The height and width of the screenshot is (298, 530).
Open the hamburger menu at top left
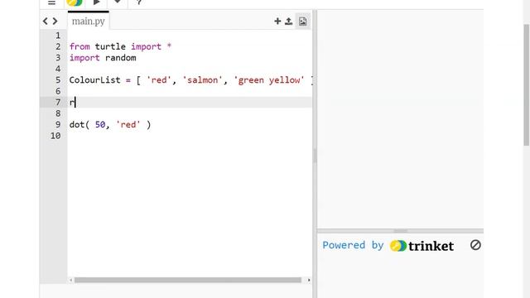coord(51,2)
